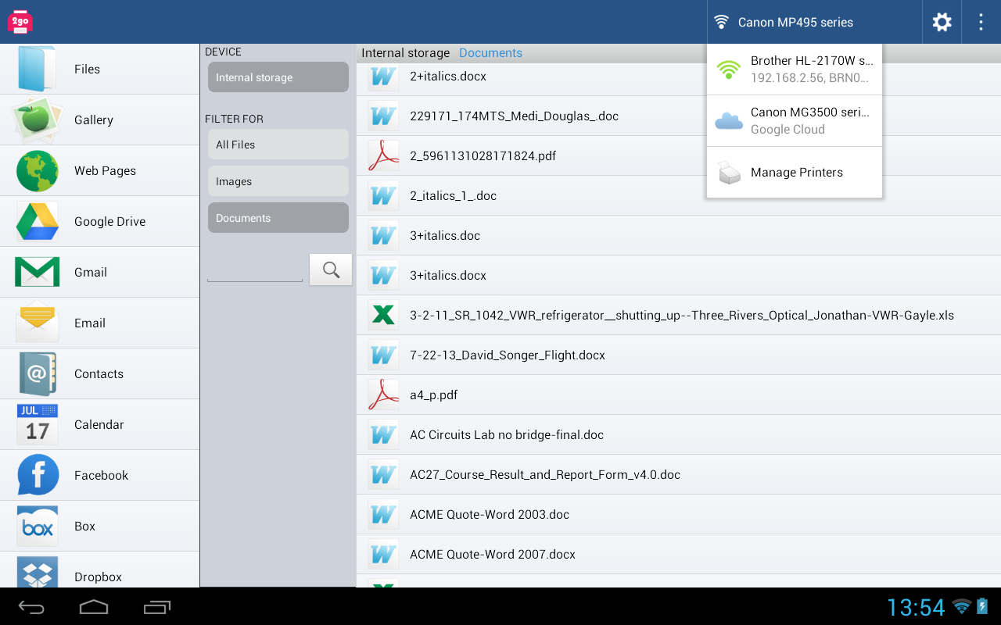Click the green Wi-Fi icon beside Brother printer
This screenshot has width=1001, height=625.
728,70
